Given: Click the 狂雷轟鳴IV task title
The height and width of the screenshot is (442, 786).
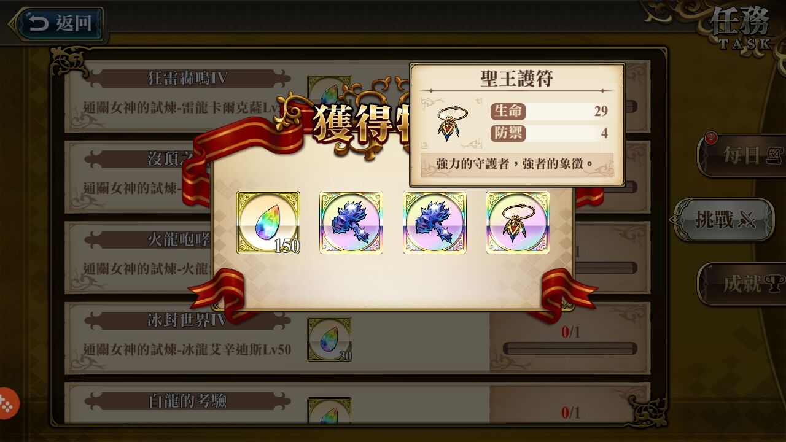Looking at the screenshot, I should [187, 78].
